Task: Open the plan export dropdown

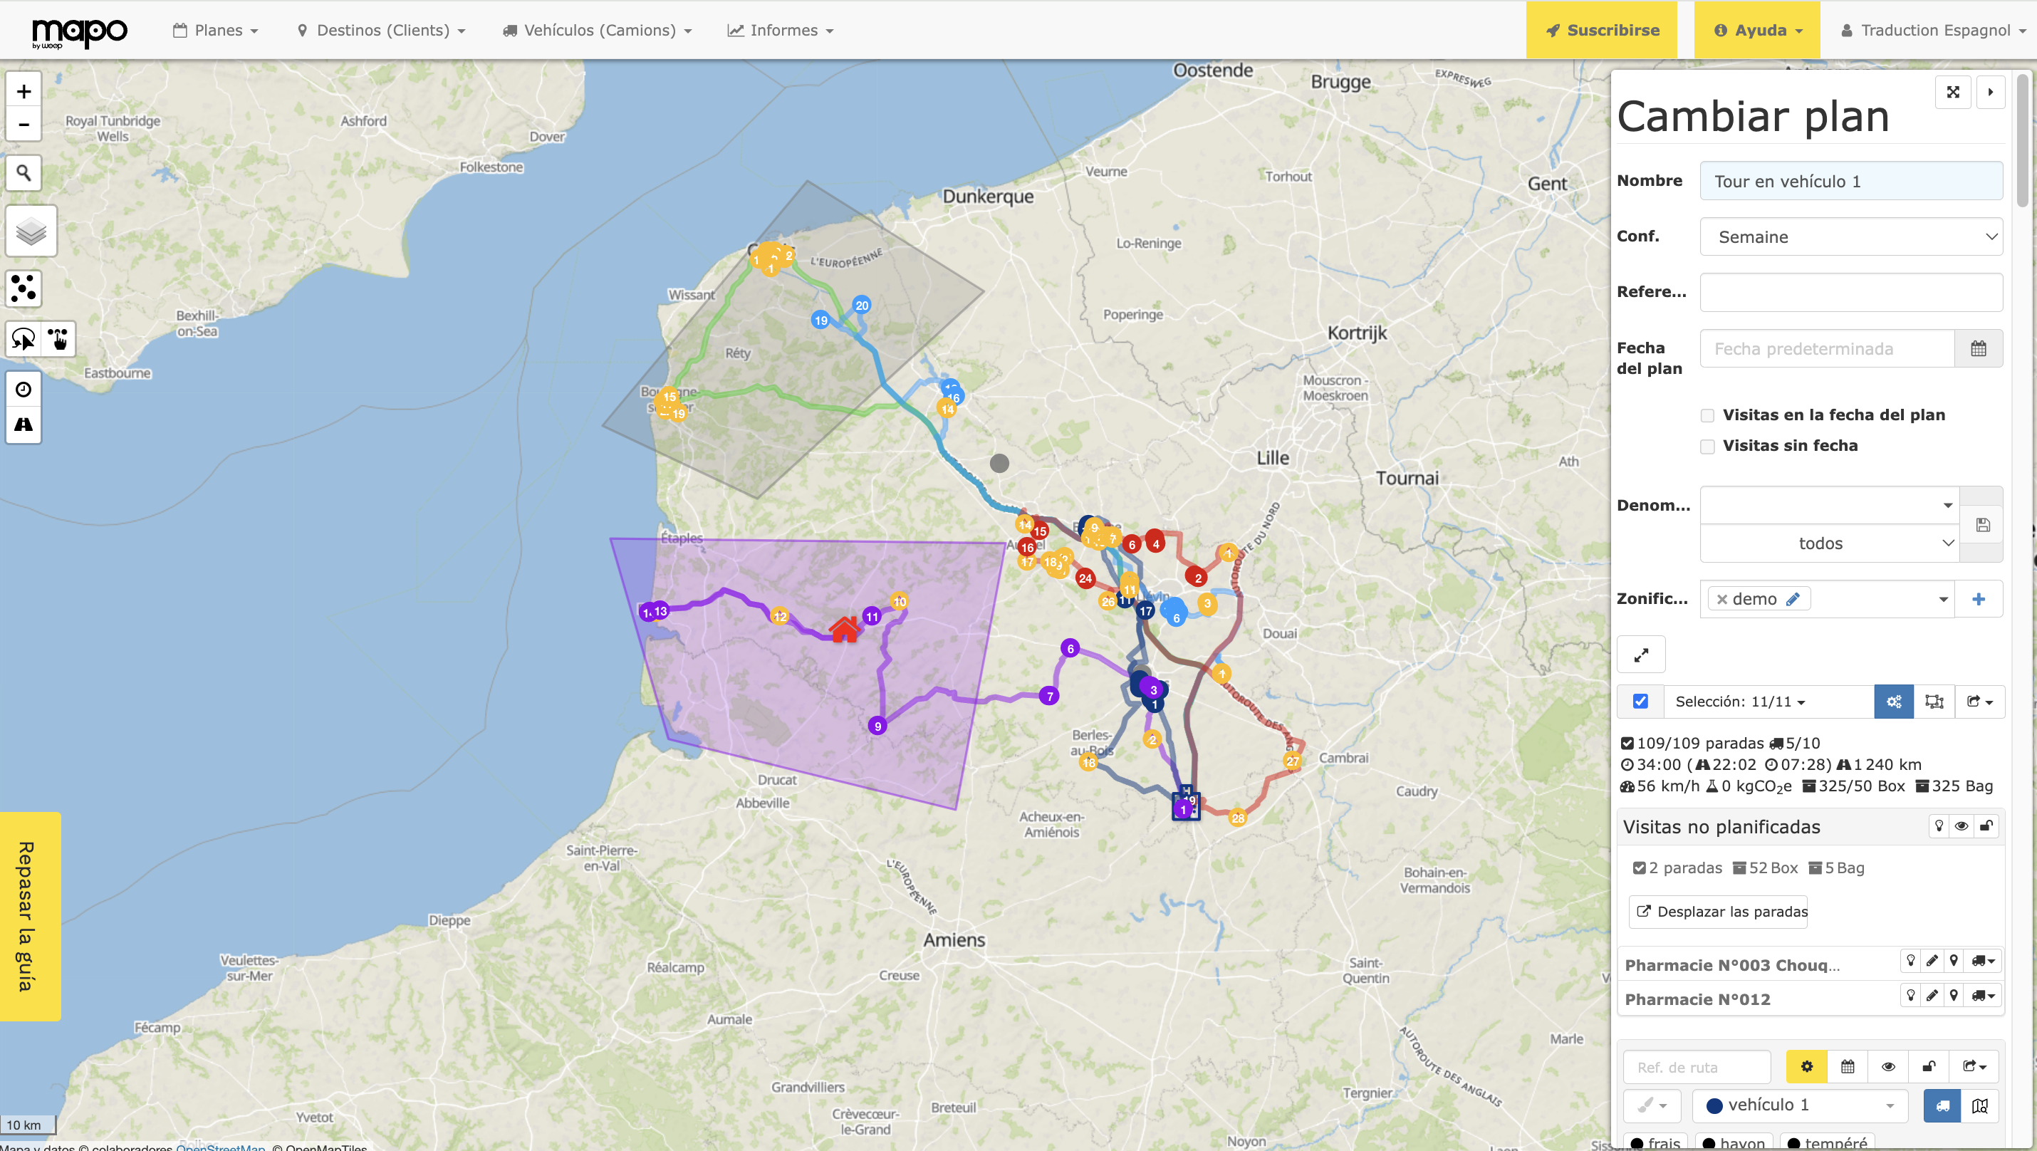Action: [x=1979, y=701]
